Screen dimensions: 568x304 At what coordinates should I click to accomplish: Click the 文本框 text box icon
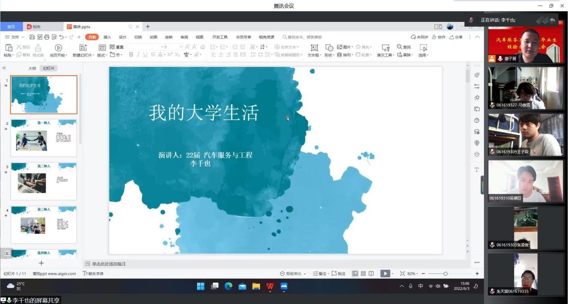click(314, 48)
